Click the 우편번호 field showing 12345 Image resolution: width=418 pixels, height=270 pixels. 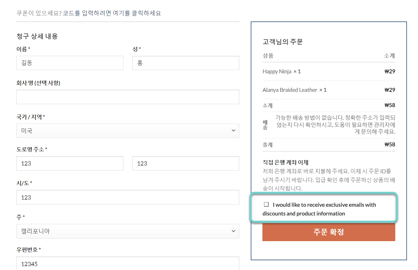click(128, 264)
